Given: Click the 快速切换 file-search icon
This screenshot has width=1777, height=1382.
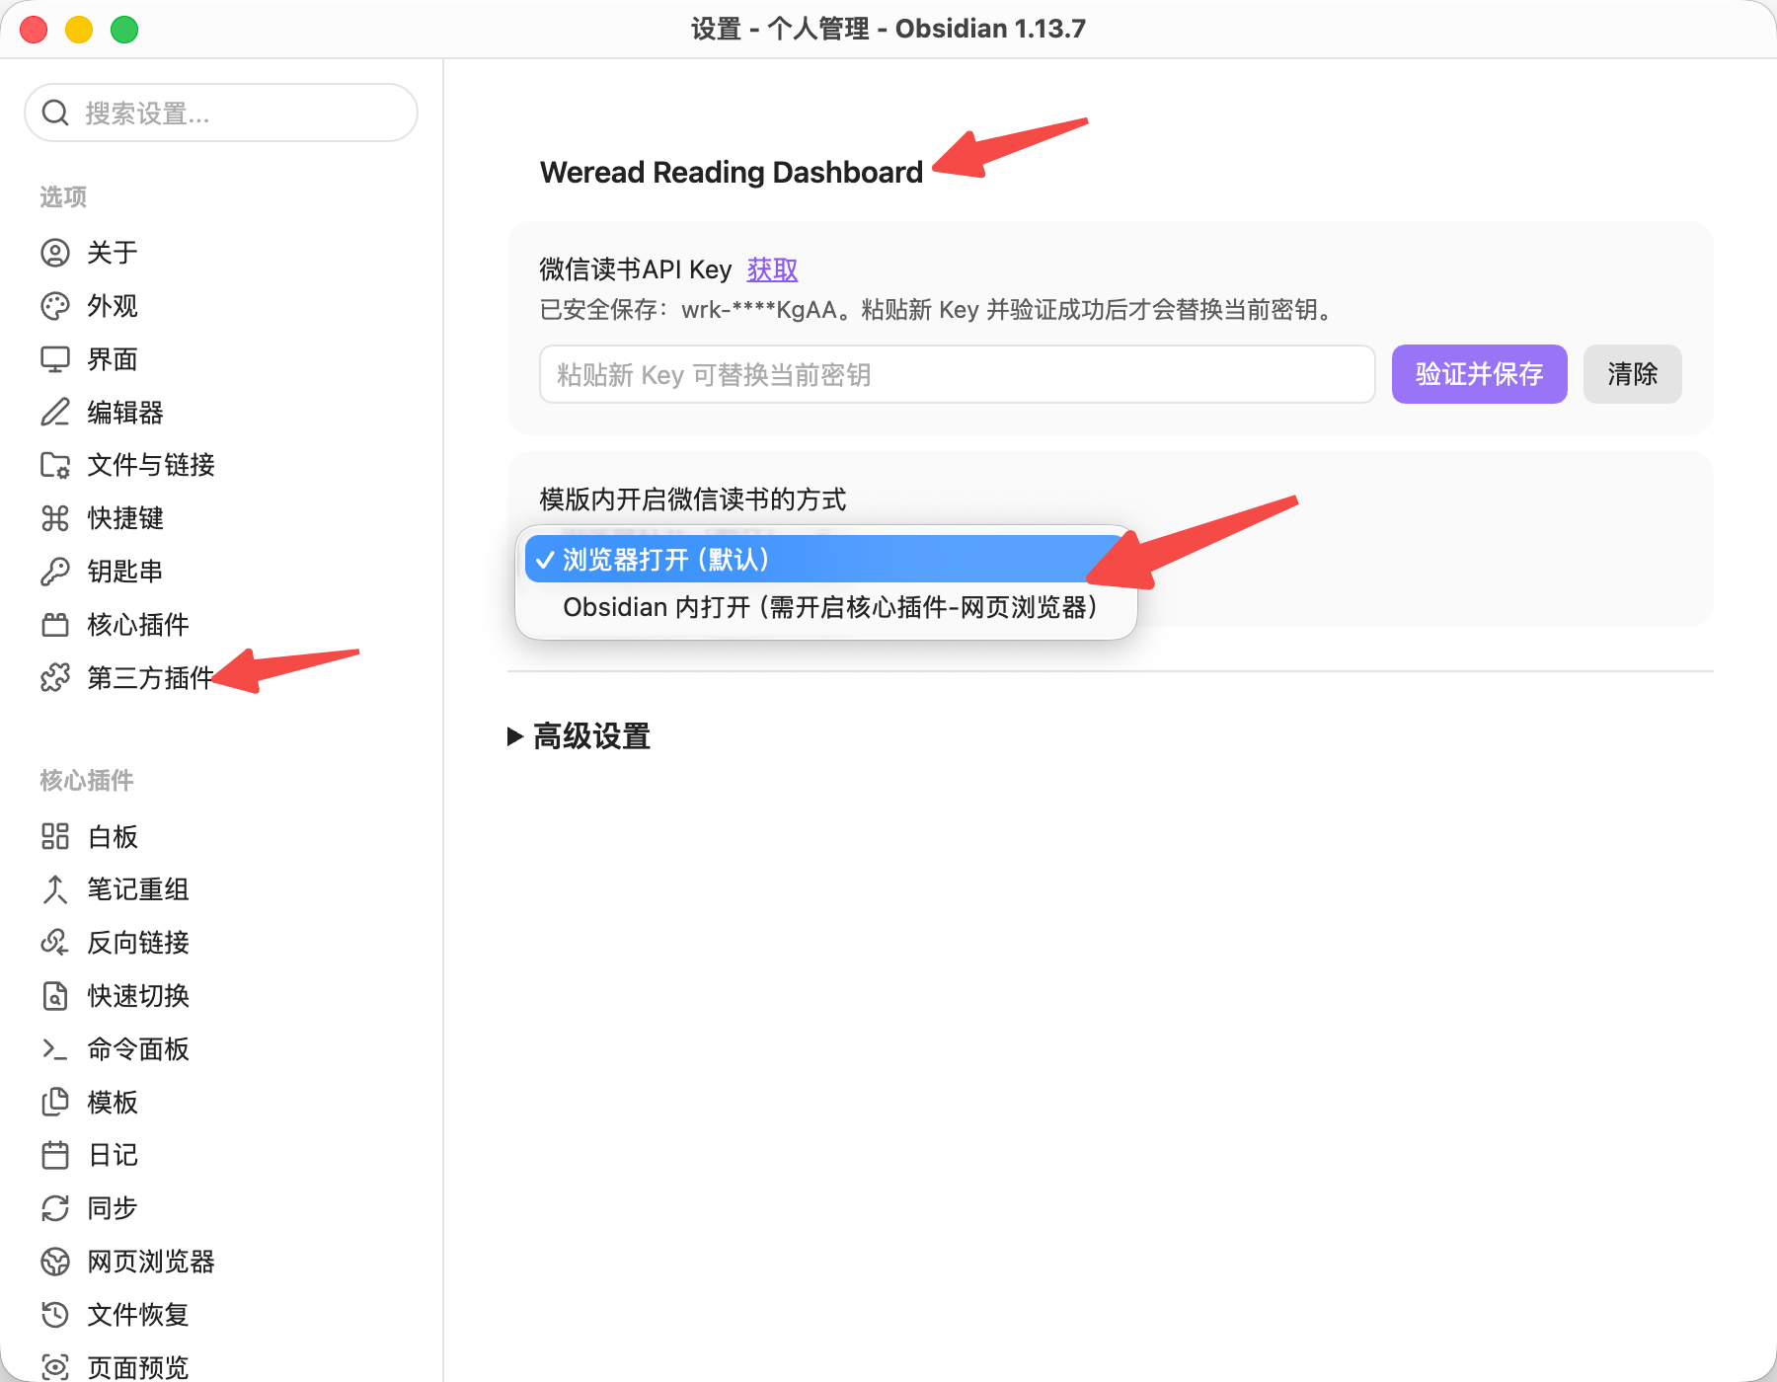Looking at the screenshot, I should coord(55,996).
